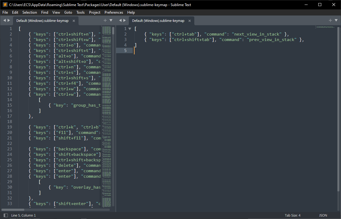Click line number 5 in right pane
The image size is (341, 219).
[125, 50]
